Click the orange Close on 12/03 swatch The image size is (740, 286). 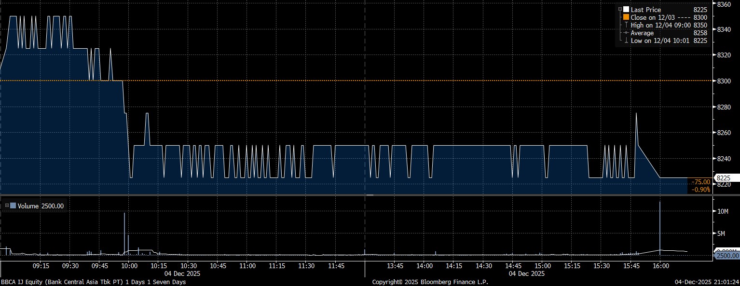(x=626, y=17)
